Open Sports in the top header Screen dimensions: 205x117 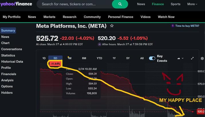[176, 4]
